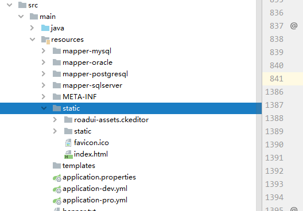Expand the roadui-assets.ckeditor folder chevron

[x=55, y=120]
